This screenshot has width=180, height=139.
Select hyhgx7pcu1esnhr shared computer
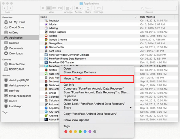pyautogui.click(x=18, y=96)
